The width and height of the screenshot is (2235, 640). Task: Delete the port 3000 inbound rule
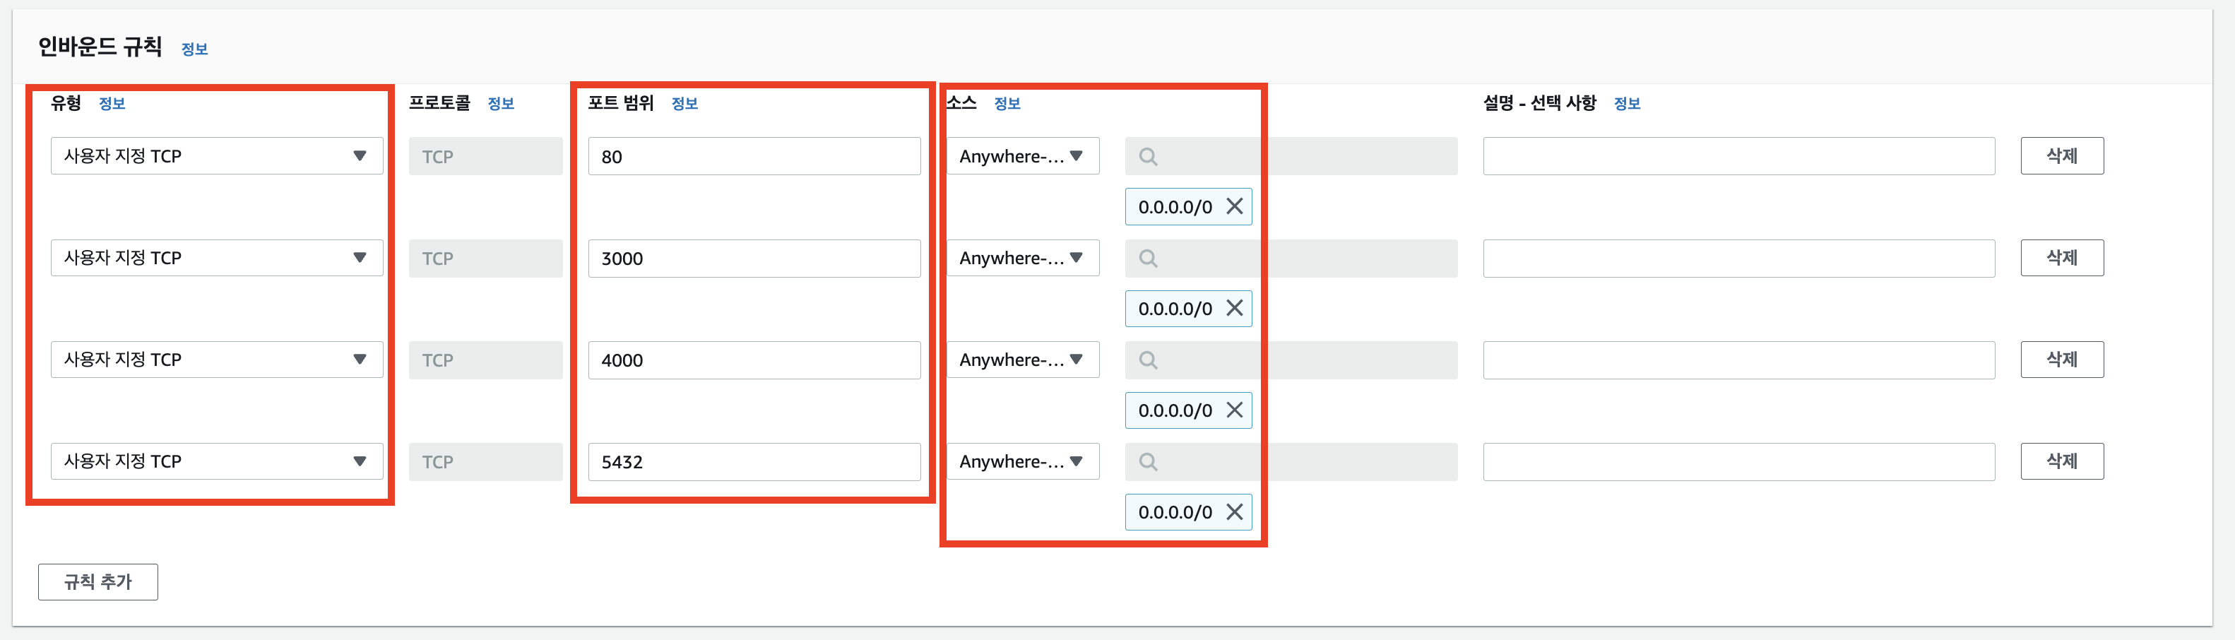pyautogui.click(x=2061, y=258)
